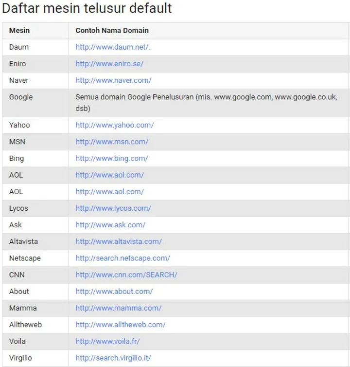Viewport: 350px width, 367px height.
Task: Open the yahoo.com link
Action: 115,125
